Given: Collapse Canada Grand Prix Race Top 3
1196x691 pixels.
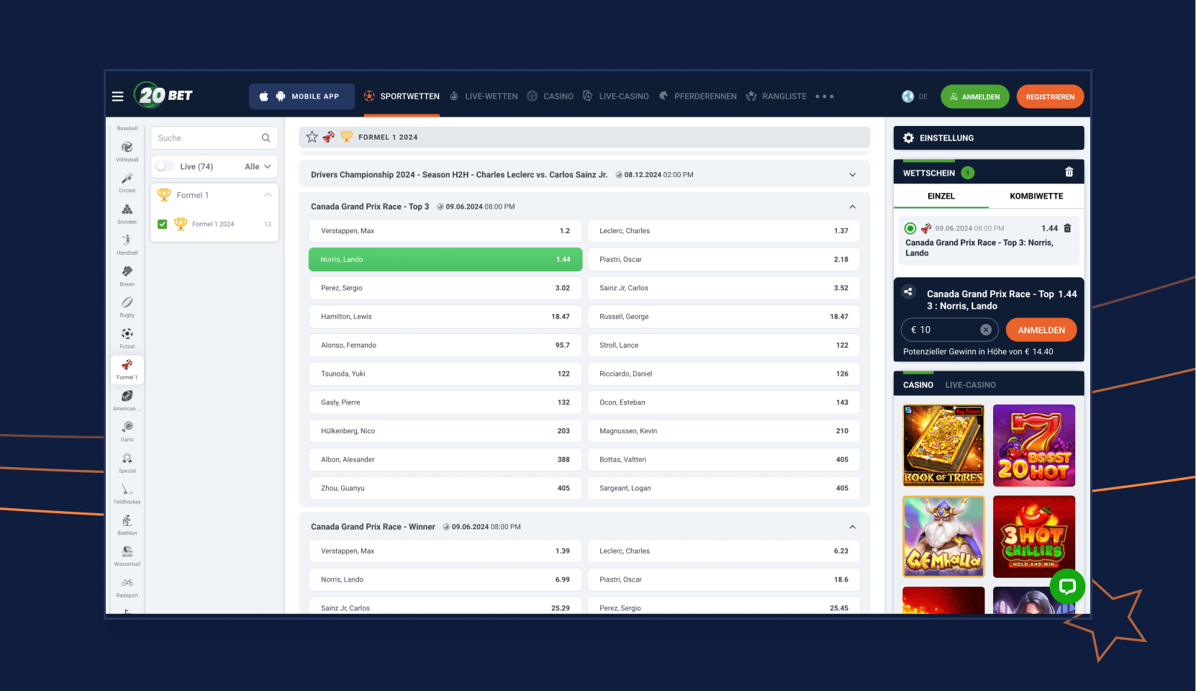Looking at the screenshot, I should pyautogui.click(x=853, y=207).
